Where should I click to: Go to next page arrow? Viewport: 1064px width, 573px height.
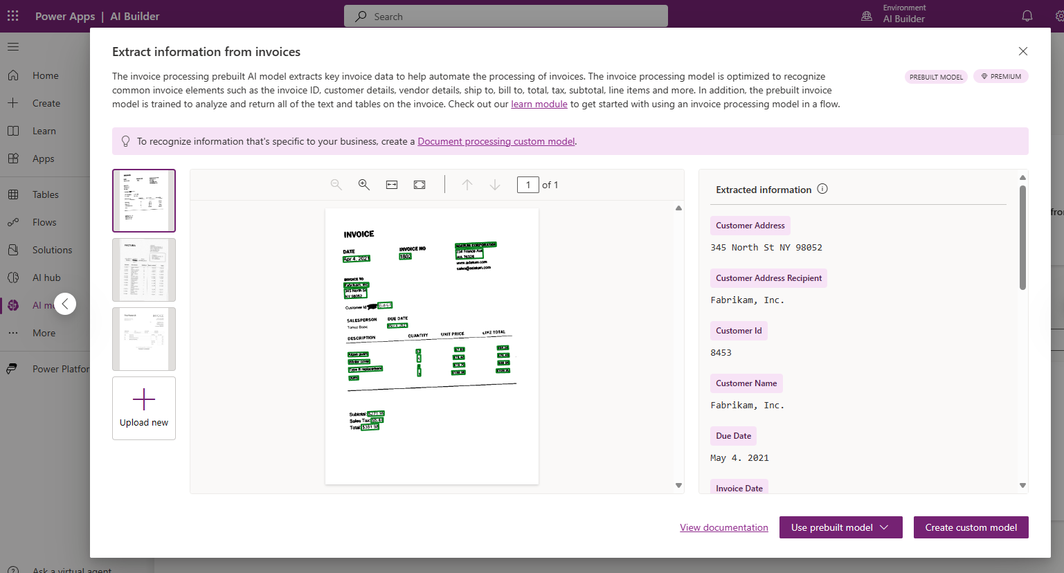point(495,185)
